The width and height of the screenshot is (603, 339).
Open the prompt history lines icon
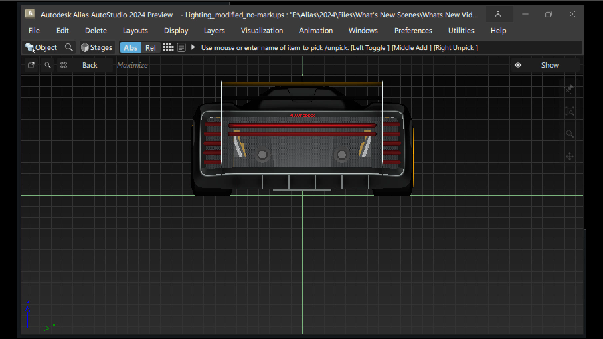[x=181, y=47]
